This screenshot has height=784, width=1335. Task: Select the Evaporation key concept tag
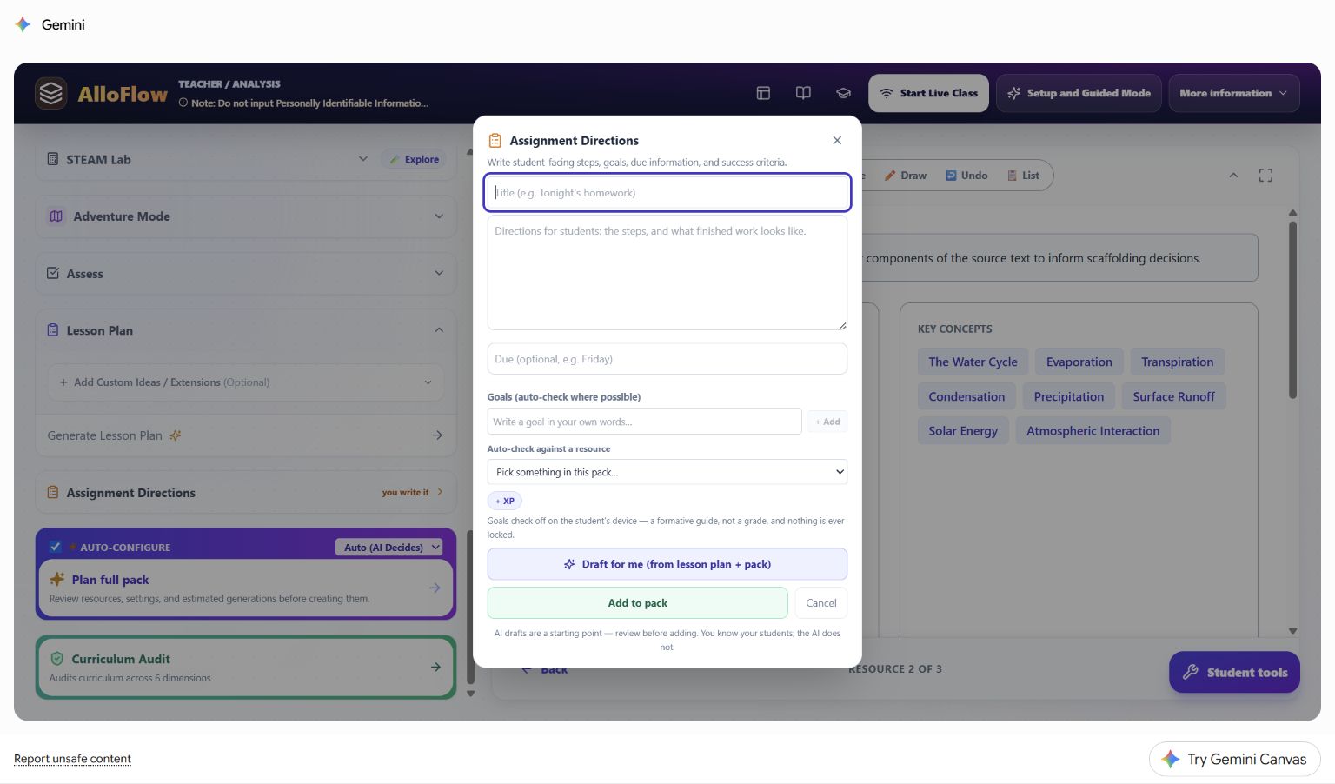point(1079,362)
